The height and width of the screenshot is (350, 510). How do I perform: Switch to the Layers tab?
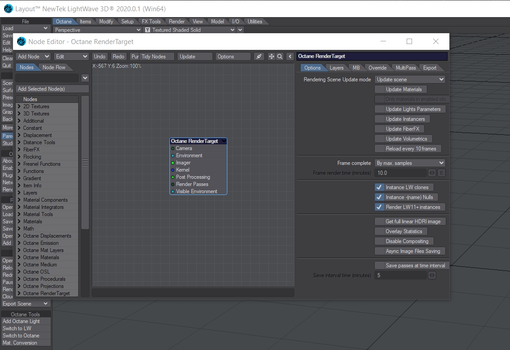pos(336,68)
